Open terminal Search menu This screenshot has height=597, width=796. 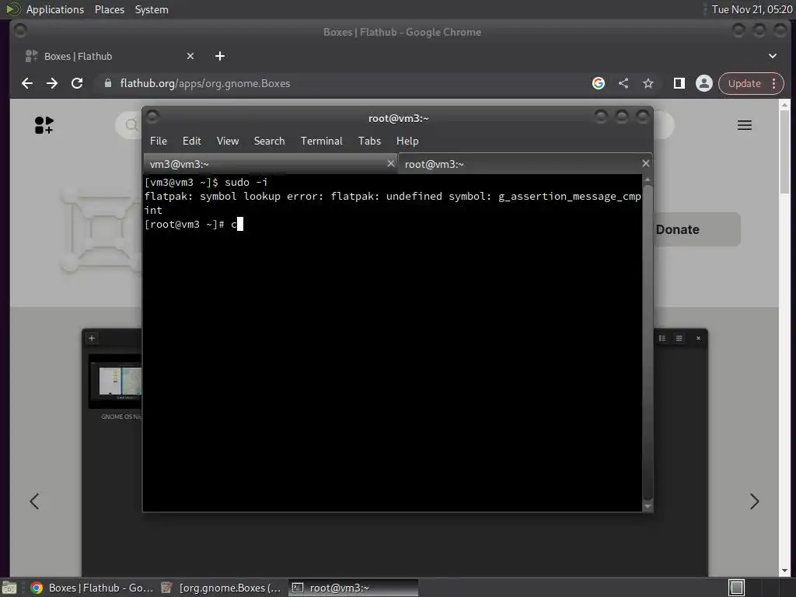(269, 141)
